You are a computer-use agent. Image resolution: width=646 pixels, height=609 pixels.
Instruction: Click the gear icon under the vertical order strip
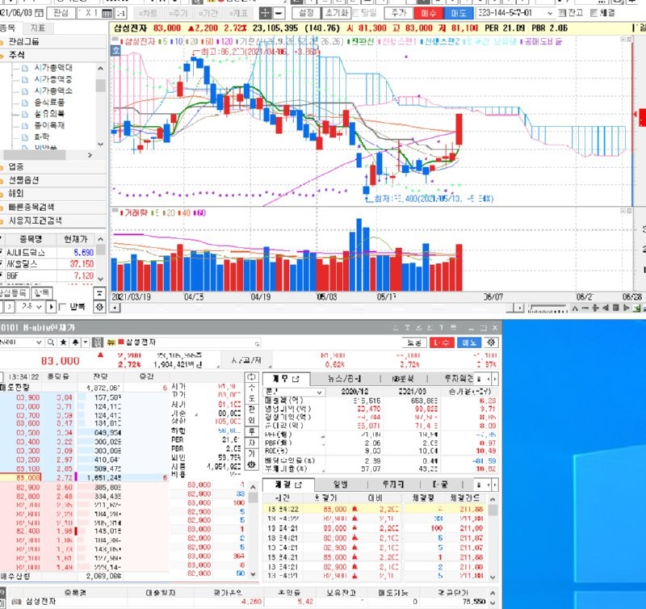point(251,464)
